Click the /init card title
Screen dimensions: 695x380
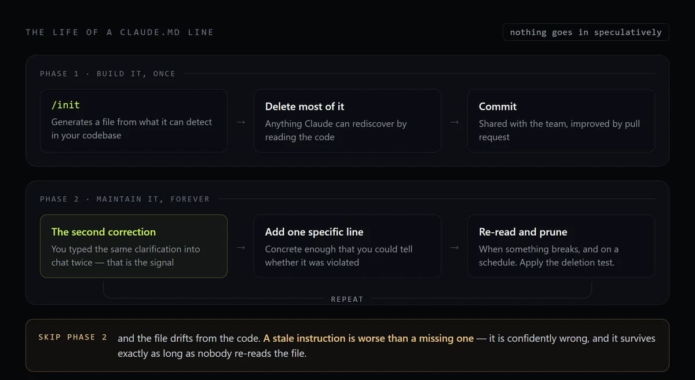click(65, 105)
